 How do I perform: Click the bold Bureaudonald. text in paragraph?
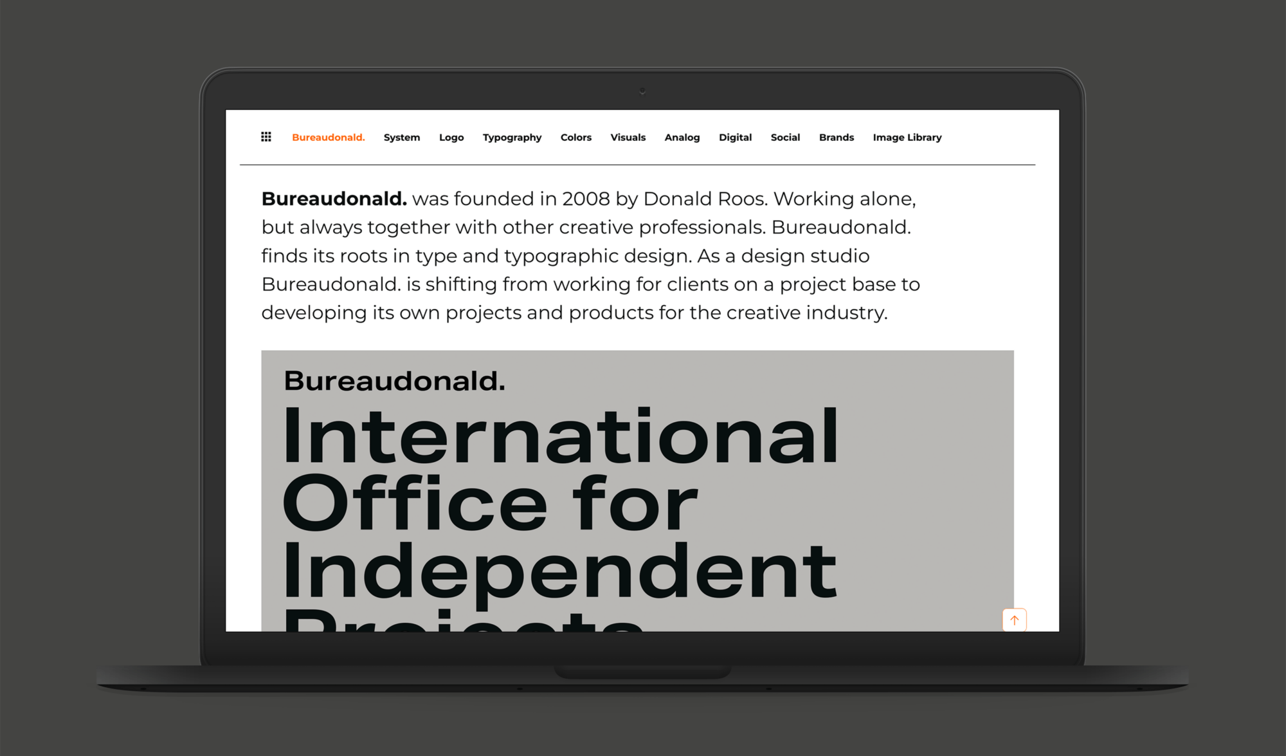(x=334, y=199)
